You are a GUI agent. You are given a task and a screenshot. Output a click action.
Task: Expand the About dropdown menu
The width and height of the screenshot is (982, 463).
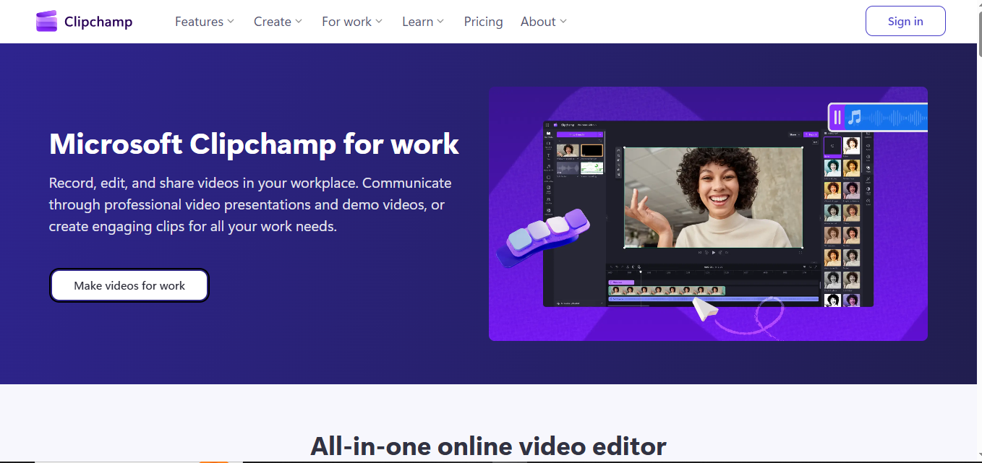pyautogui.click(x=544, y=22)
